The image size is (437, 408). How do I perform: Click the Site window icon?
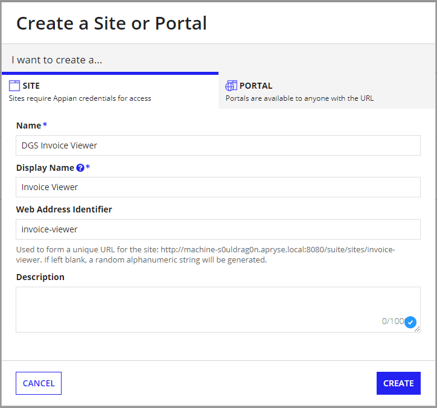14,86
